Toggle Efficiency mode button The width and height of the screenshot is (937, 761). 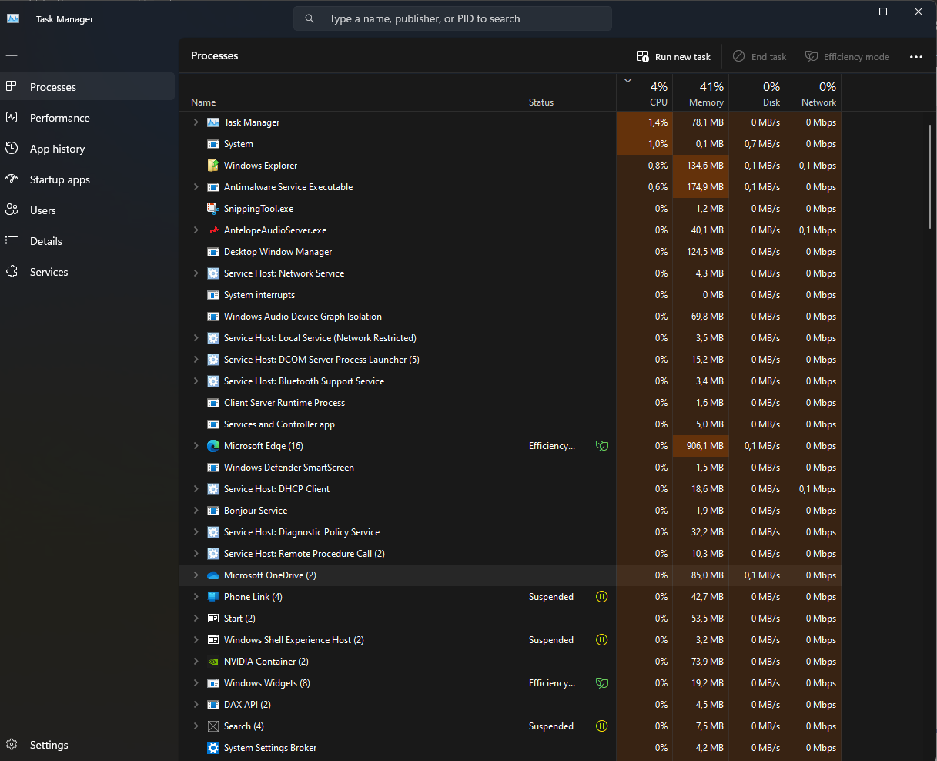coord(847,56)
